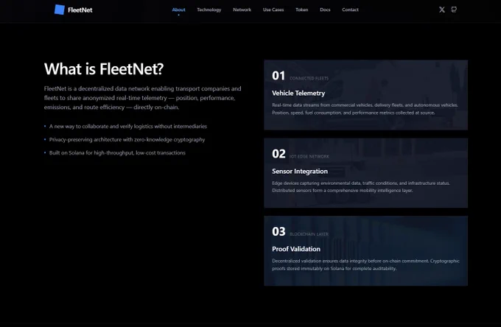501x327 pixels.
Task: Click the 'What is FleetNet?' heading
Action: click(x=104, y=69)
